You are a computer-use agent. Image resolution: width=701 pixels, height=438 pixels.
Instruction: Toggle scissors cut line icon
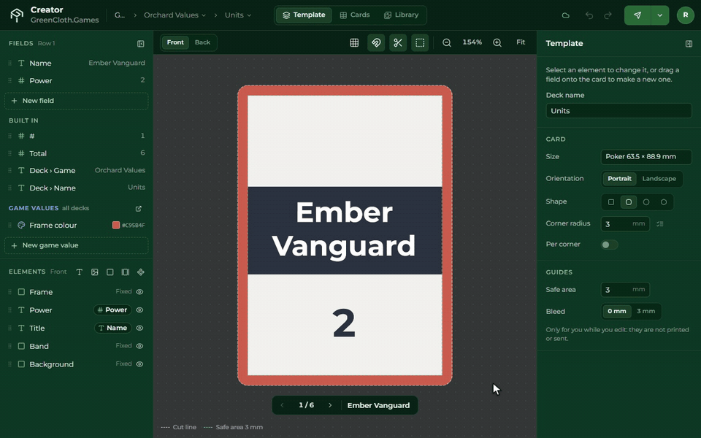tap(398, 42)
